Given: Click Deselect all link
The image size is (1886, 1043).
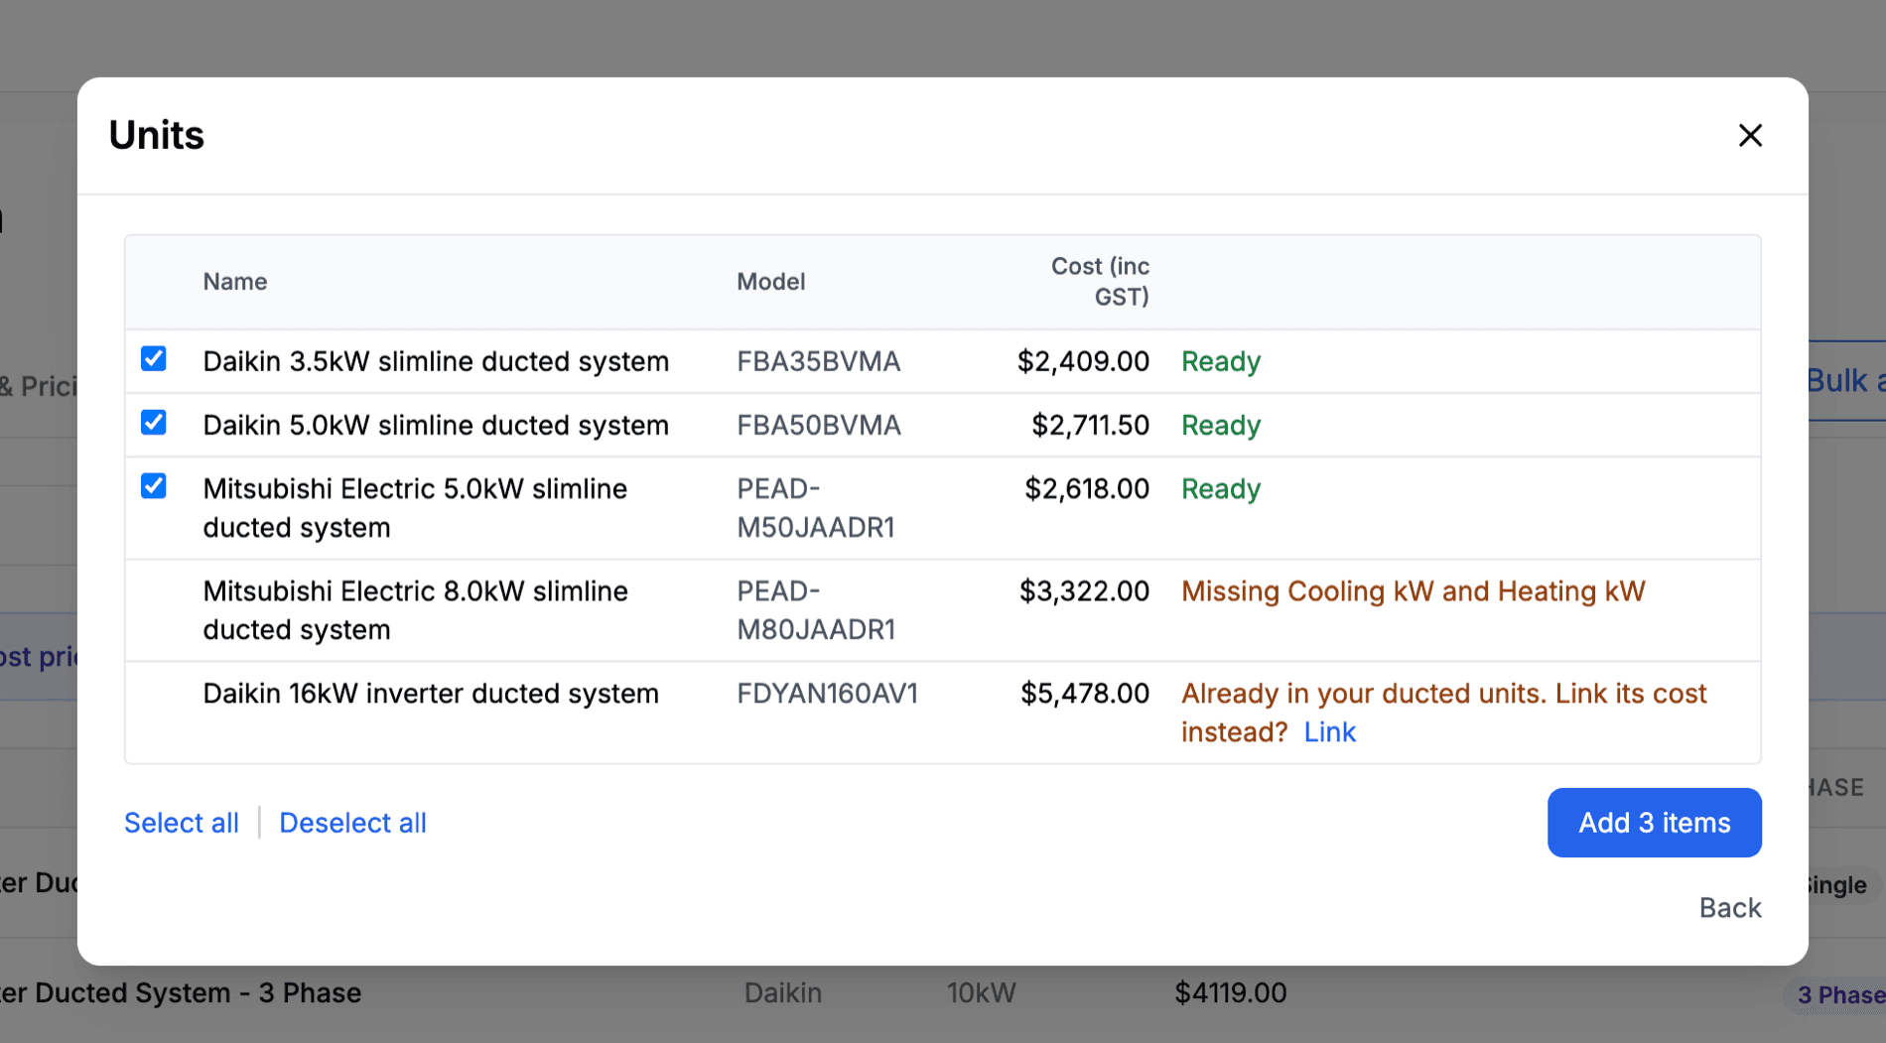Looking at the screenshot, I should (352, 823).
